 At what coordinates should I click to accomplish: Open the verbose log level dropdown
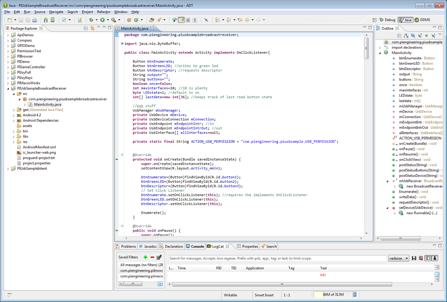398,258
